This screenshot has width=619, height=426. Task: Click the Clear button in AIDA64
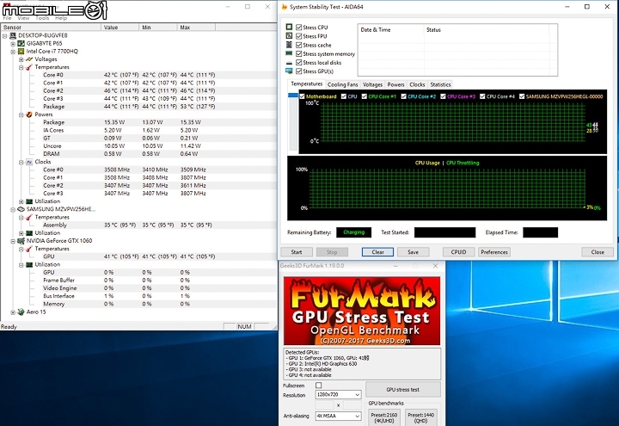pyautogui.click(x=377, y=252)
